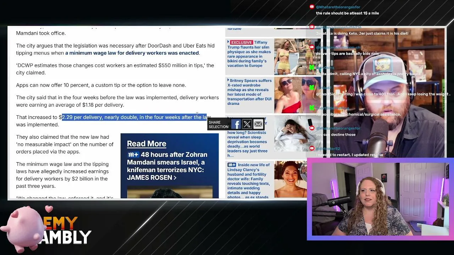Click the 'DCWP estimates those changes' paragraph

click(x=115, y=69)
